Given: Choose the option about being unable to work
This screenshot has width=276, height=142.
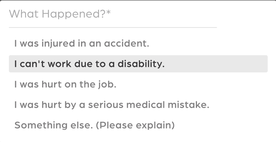Looking at the screenshot, I should point(90,64).
